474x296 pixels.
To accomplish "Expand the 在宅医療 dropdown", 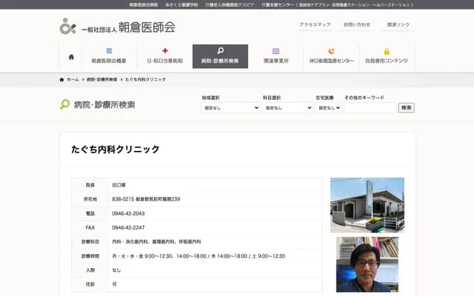I will tap(328, 107).
